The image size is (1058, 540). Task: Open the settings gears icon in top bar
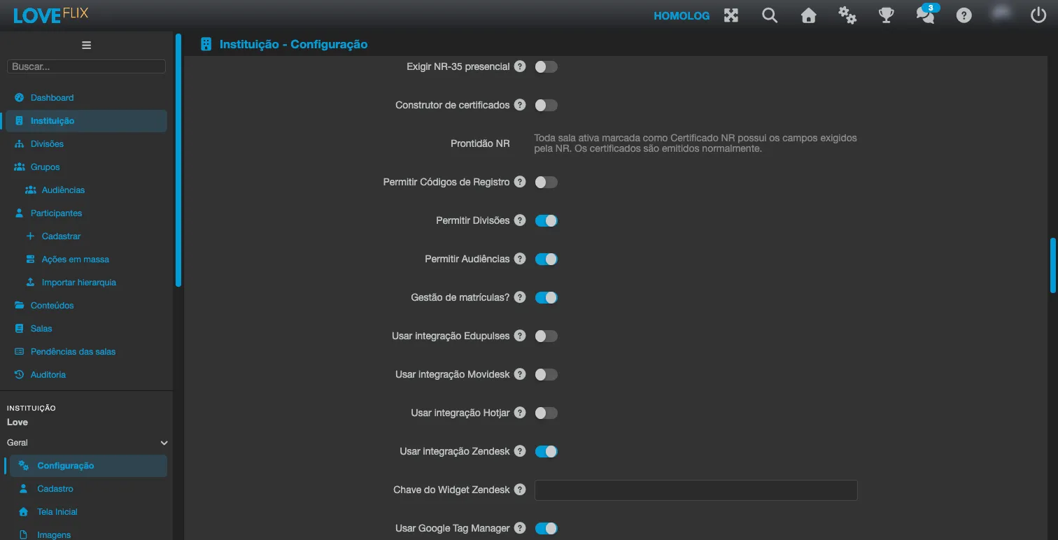click(x=847, y=15)
